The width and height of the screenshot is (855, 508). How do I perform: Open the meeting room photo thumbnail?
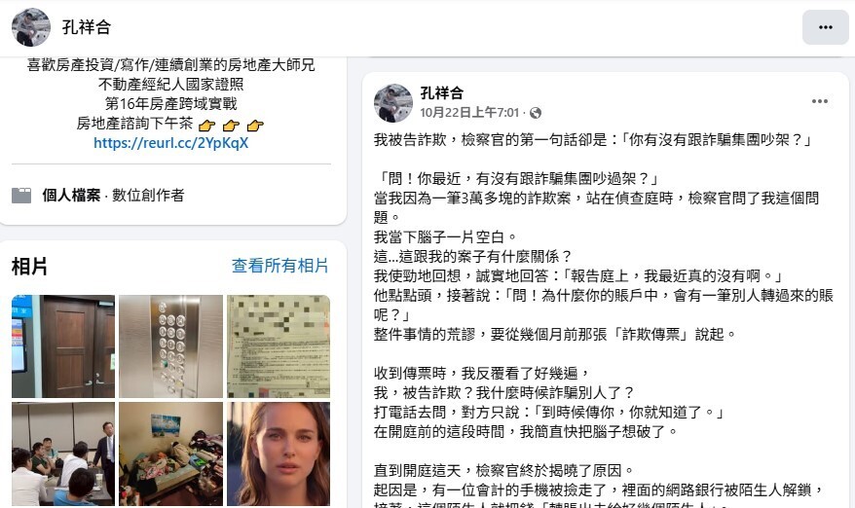click(63, 454)
